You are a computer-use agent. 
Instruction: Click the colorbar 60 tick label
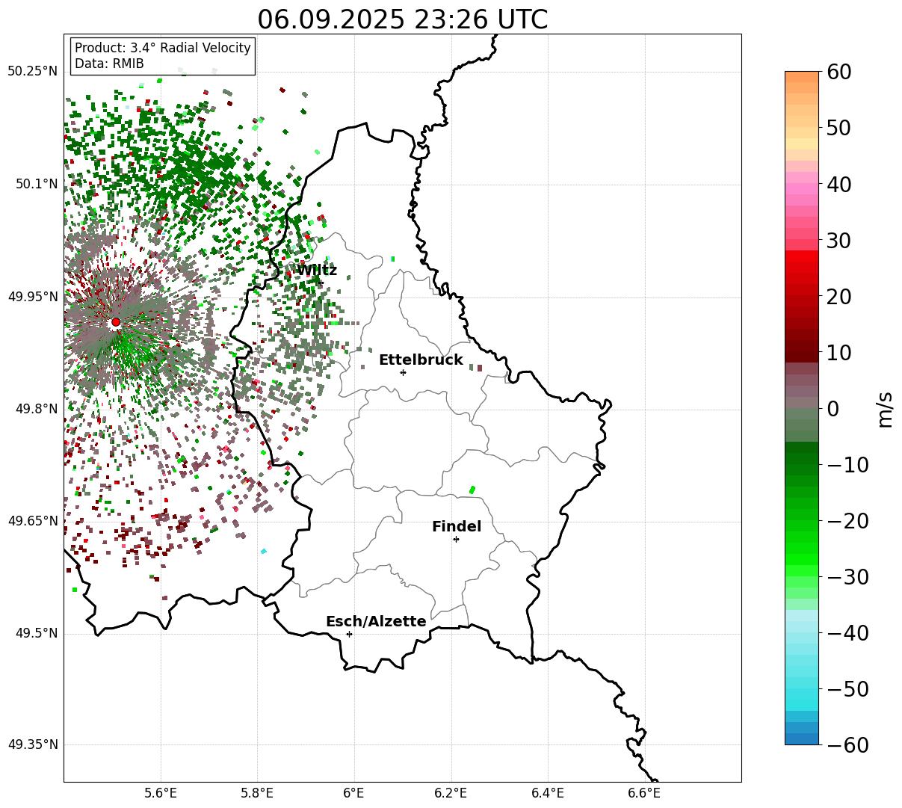838,73
